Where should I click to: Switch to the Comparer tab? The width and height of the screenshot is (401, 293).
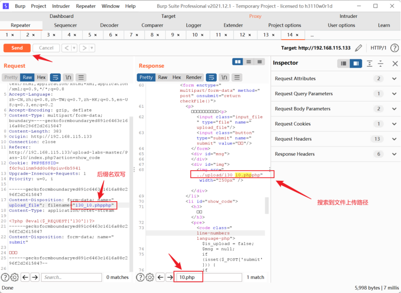click(x=152, y=25)
